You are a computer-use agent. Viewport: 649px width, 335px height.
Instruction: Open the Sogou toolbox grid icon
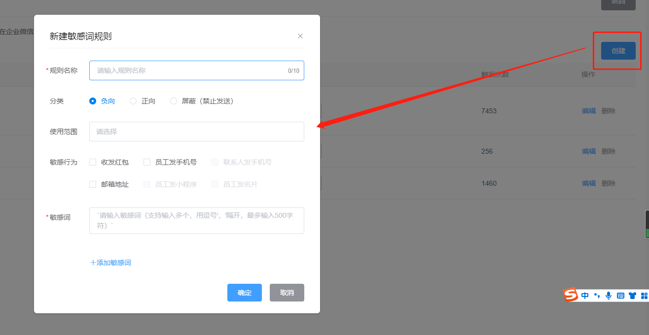(x=644, y=296)
